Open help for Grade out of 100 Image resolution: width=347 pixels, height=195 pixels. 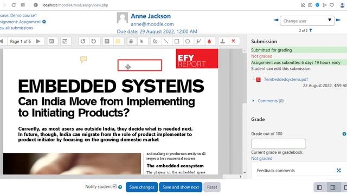pyautogui.click(x=344, y=134)
